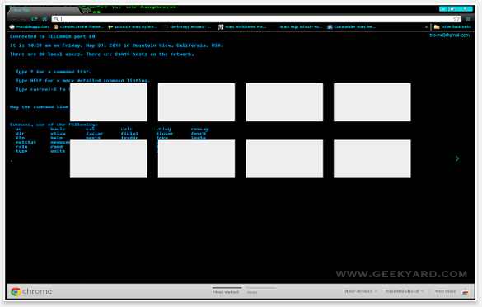Open the Other bookmarks folder
Viewport: 482px width, 307px height.
coord(452,26)
